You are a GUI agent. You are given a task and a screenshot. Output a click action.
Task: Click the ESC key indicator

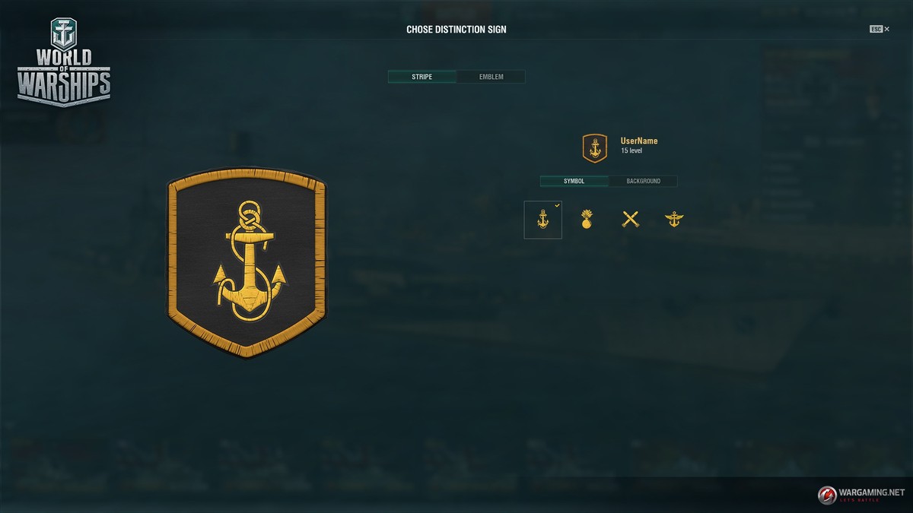876,29
